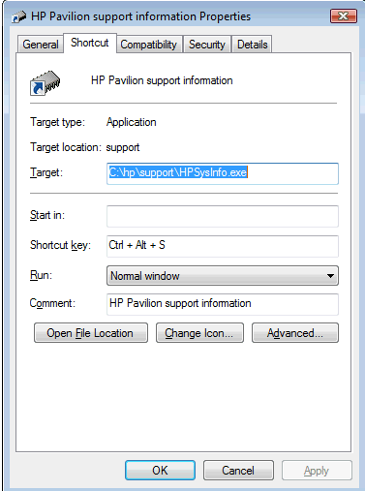Go to the Security tab
The image size is (365, 491).
[207, 45]
